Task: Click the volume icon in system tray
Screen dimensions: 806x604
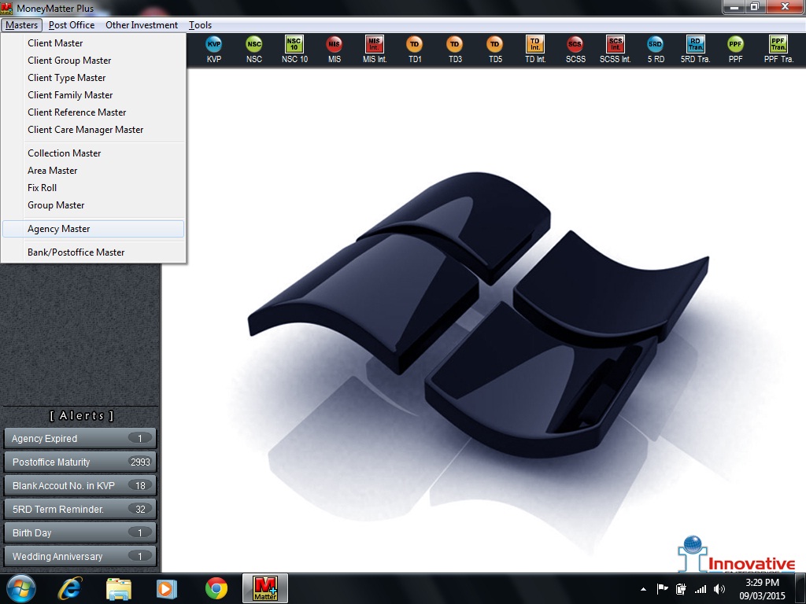Action: click(719, 589)
